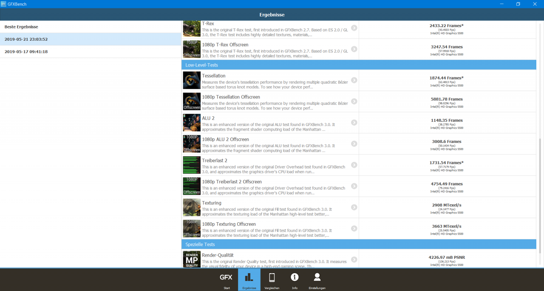Click the 2433.22 Frames T-Rex result
Screen dimensions: 544x291
pos(446,26)
